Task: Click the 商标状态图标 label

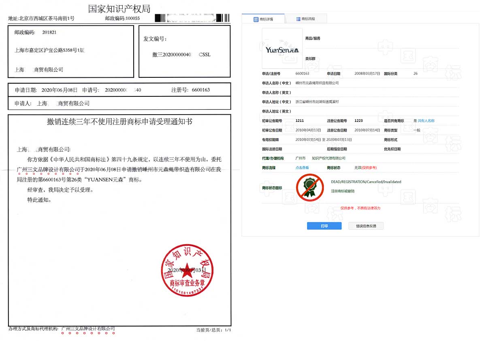Action: [272, 188]
